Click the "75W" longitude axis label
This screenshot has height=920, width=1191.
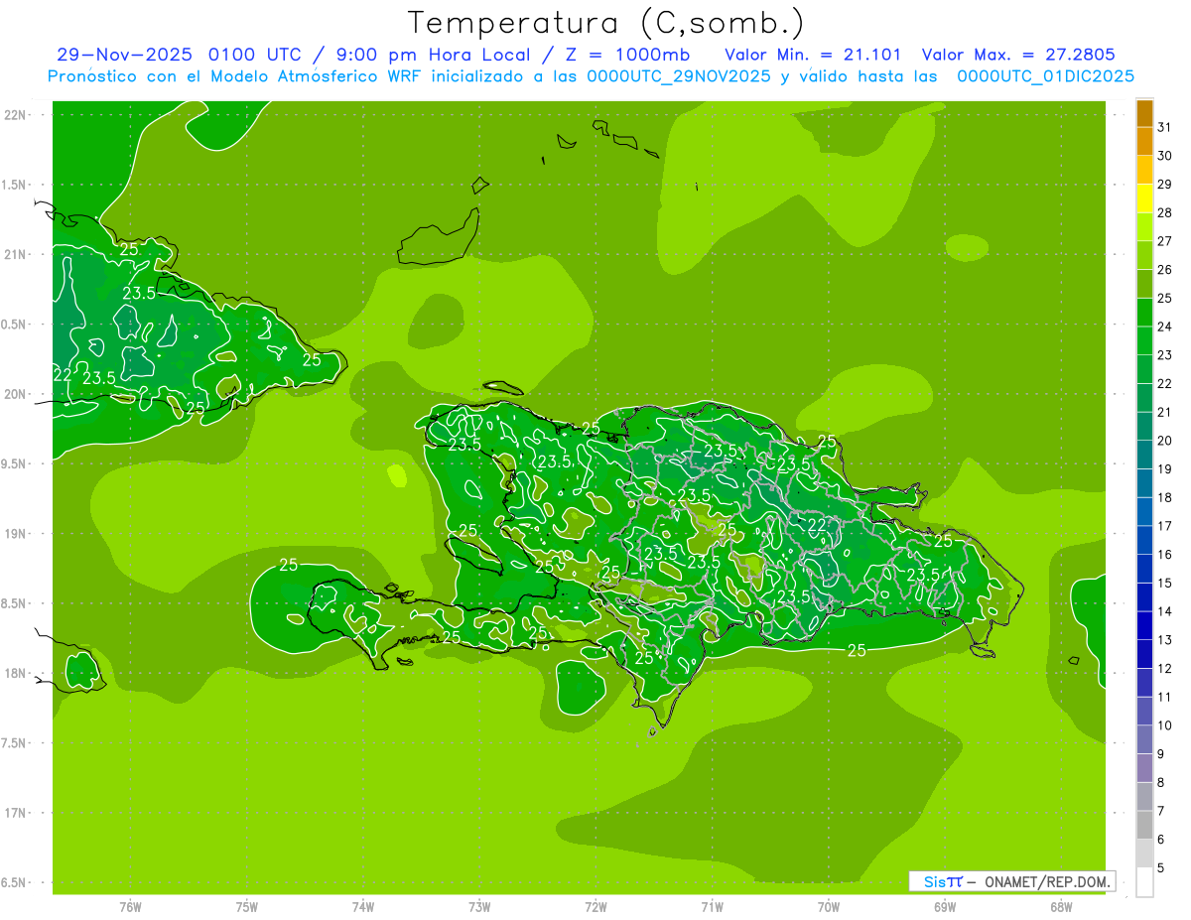point(247,907)
